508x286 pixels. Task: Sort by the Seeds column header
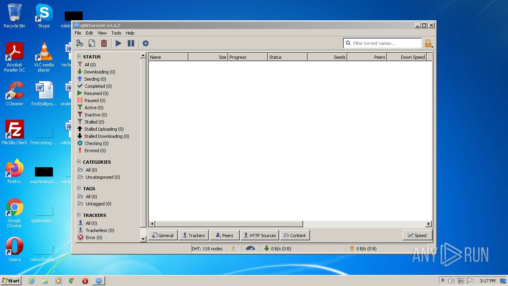coord(327,57)
